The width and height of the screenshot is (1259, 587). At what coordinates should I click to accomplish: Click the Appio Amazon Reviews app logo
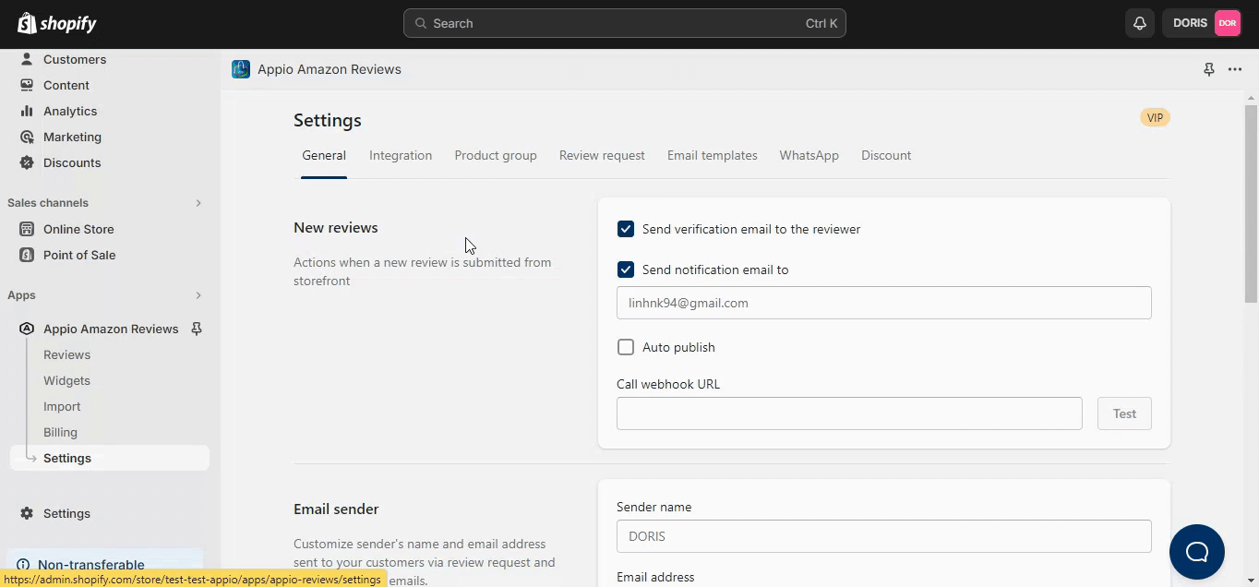pyautogui.click(x=241, y=69)
